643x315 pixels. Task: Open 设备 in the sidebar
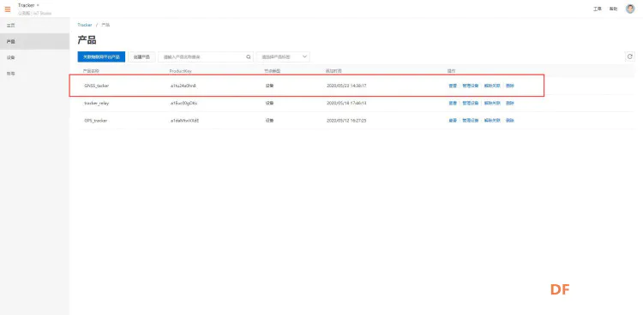[x=34, y=57]
